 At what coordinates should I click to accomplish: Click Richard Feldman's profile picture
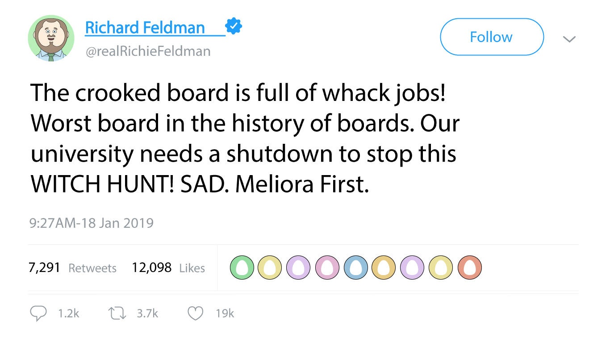pyautogui.click(x=51, y=38)
